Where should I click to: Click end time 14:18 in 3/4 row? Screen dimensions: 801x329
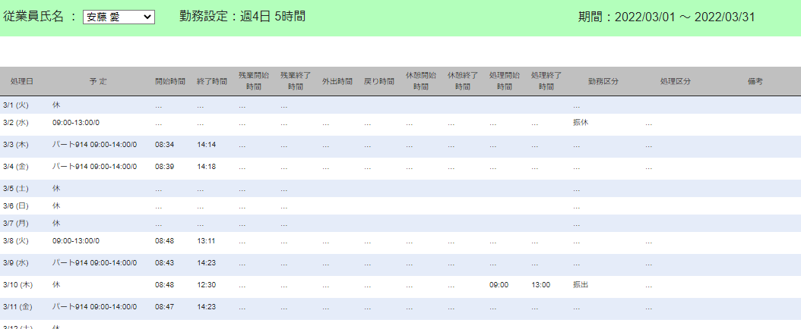(207, 166)
